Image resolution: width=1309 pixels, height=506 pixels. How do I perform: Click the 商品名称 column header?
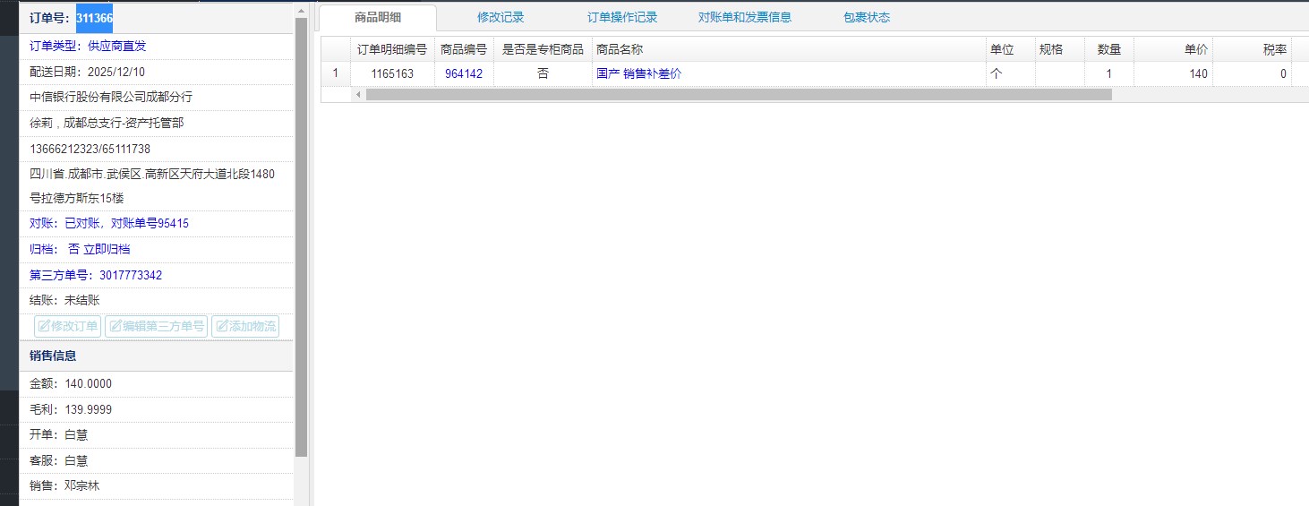click(620, 49)
